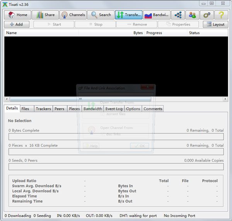Screen dimensions: 232x221
Task: Click the '0 Seeding' status bar entry
Action: tap(42, 216)
